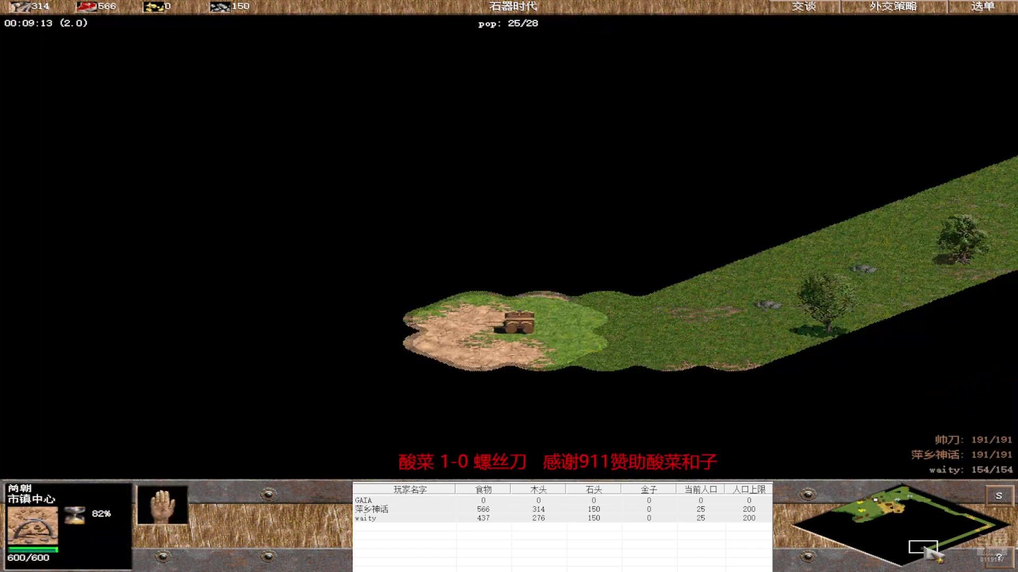Click waity's food value 437
Viewport: 1018px width, 572px height.
(483, 518)
